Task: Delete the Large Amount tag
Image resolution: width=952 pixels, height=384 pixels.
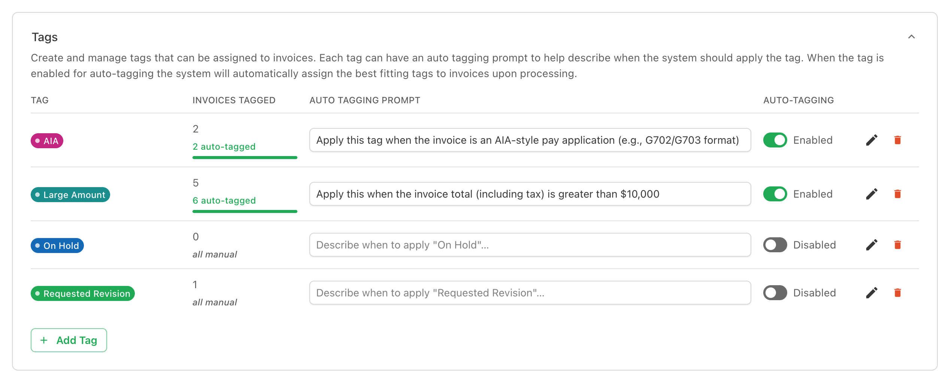Action: [x=898, y=194]
